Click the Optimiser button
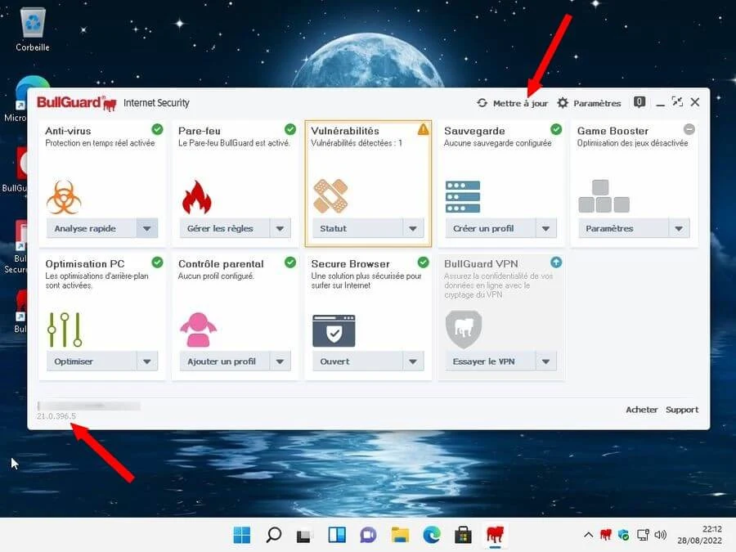Screen dimensions: 736x552 point(92,361)
